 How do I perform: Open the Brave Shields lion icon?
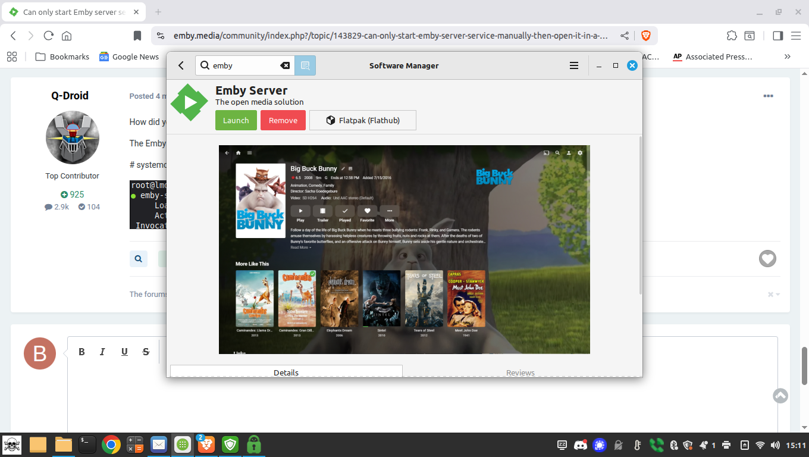645,36
